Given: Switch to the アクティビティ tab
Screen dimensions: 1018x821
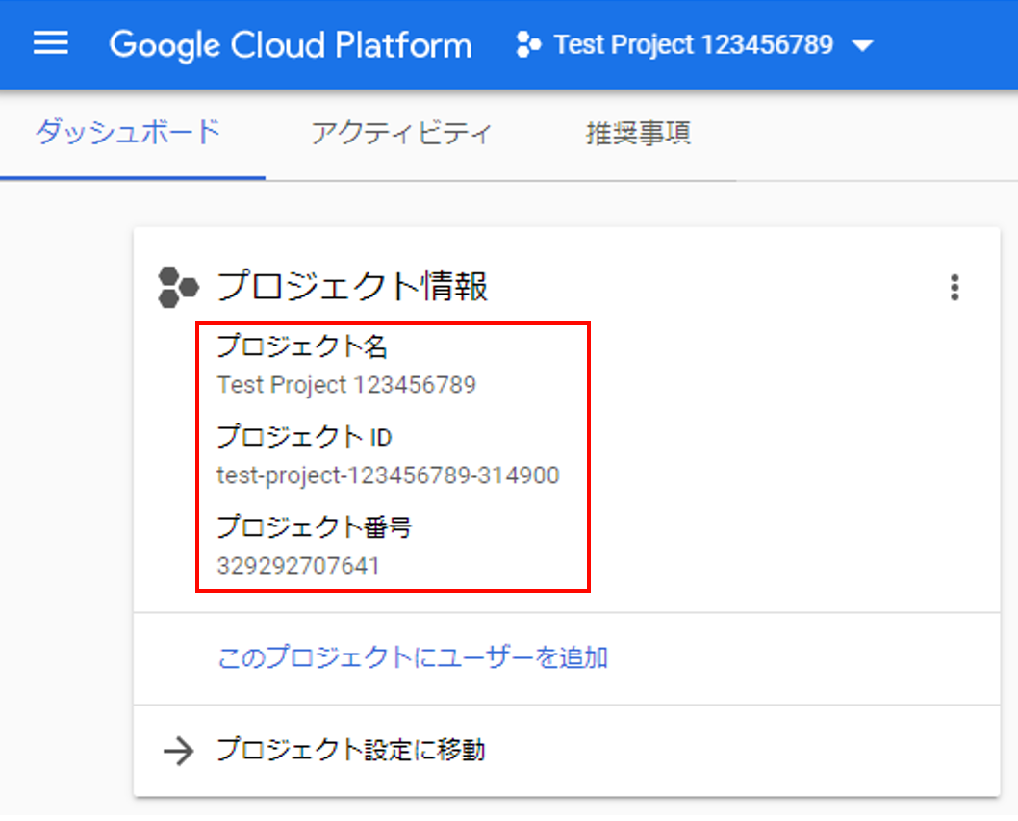Looking at the screenshot, I should point(400,133).
